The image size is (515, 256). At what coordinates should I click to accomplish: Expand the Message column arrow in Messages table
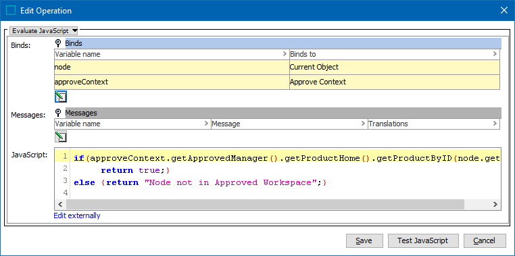pos(363,124)
